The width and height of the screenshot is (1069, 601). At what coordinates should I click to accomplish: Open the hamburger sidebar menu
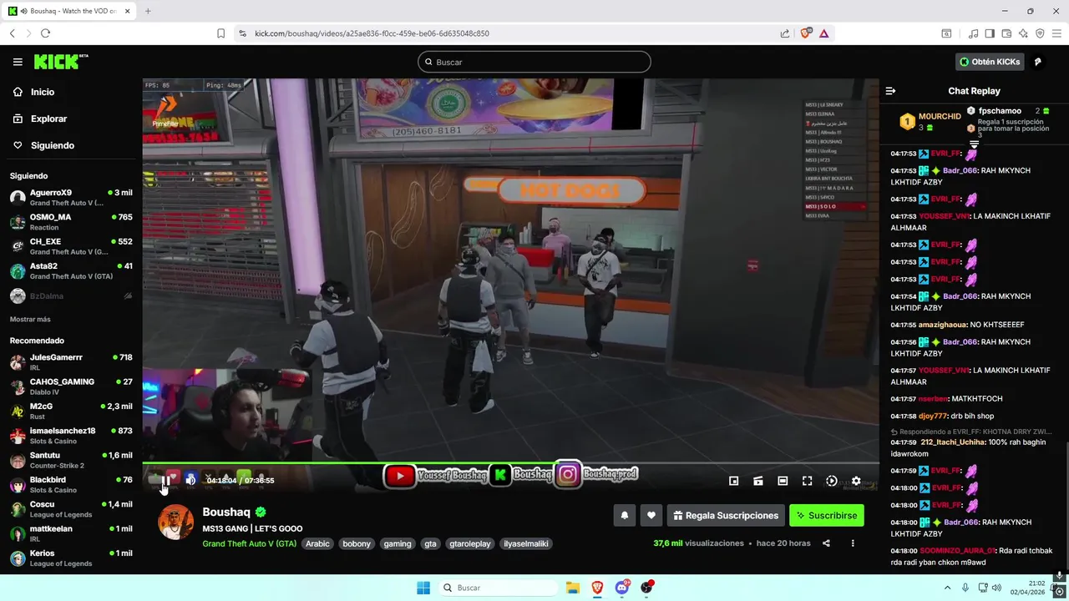click(18, 62)
